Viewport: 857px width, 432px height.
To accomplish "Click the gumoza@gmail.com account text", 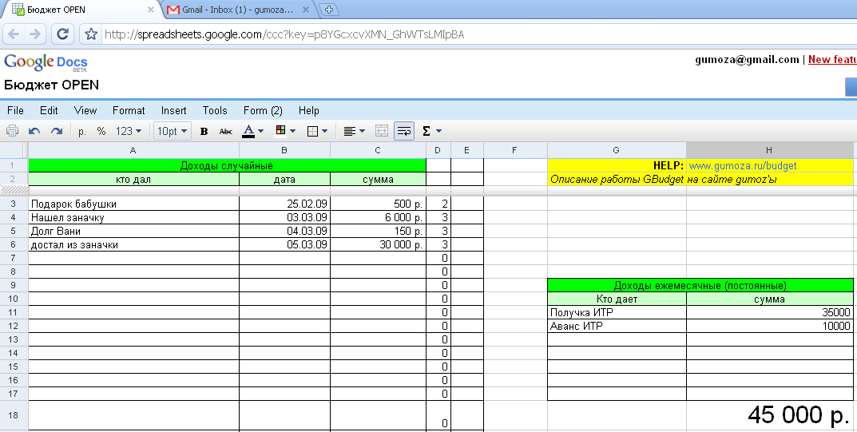I will 747,60.
